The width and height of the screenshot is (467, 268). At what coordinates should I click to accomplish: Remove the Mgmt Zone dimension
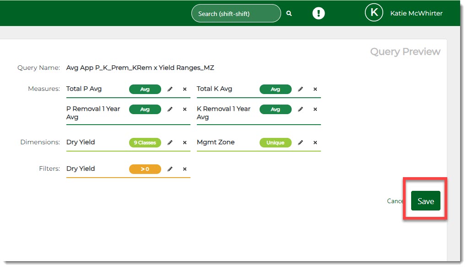(x=315, y=143)
